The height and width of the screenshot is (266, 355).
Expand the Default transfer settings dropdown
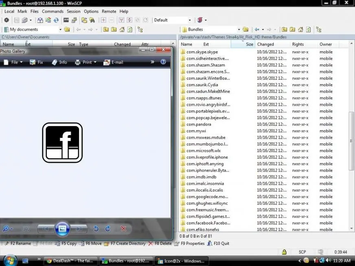pos(190,20)
